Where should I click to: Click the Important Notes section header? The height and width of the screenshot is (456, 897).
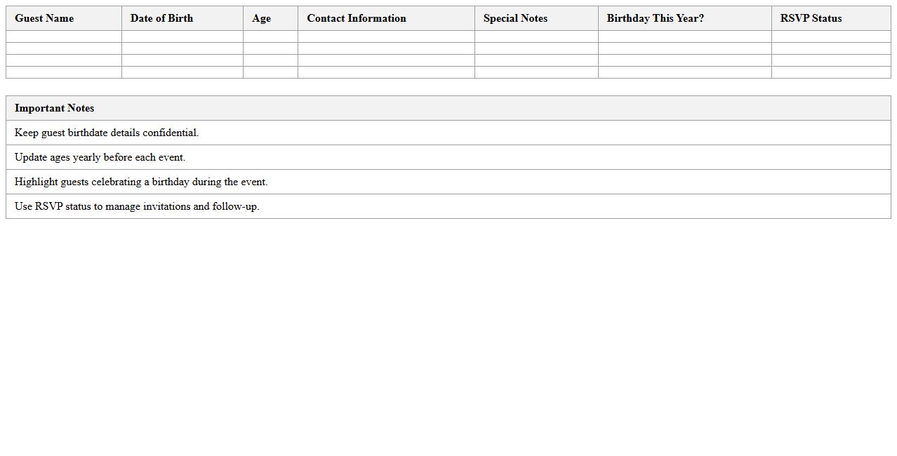point(54,108)
